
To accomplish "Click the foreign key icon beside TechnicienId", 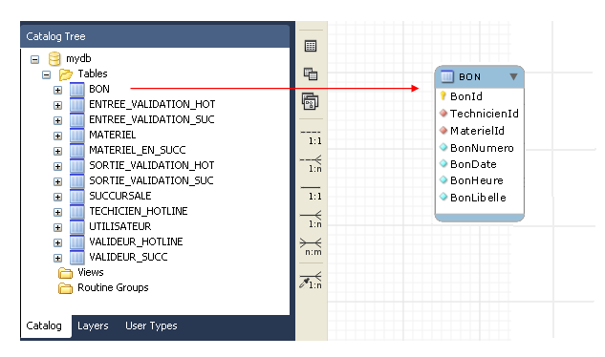I will (x=443, y=113).
